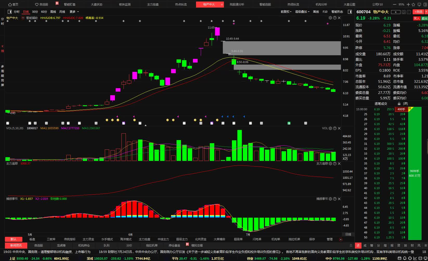Select the 周线 period tab
The width and height of the screenshot is (428, 261).
pyautogui.click(x=53, y=12)
